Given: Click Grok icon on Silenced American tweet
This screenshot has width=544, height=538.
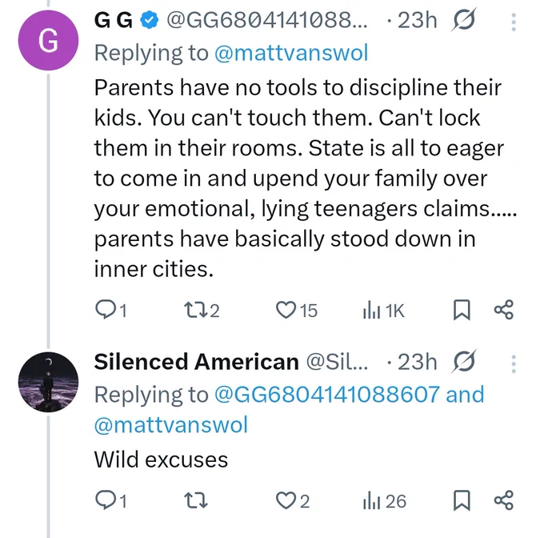Looking at the screenshot, I should pos(463,361).
